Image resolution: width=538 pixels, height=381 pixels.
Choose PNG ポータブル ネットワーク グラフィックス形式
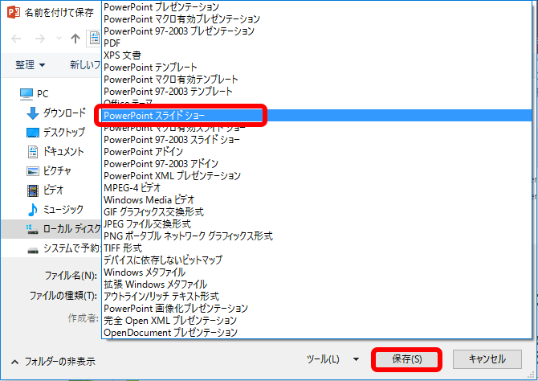[316, 236]
